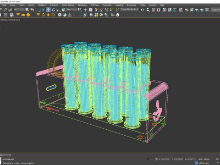Toggle the Scene Explorer icon
Screen dimensions: 220x165
154,10
